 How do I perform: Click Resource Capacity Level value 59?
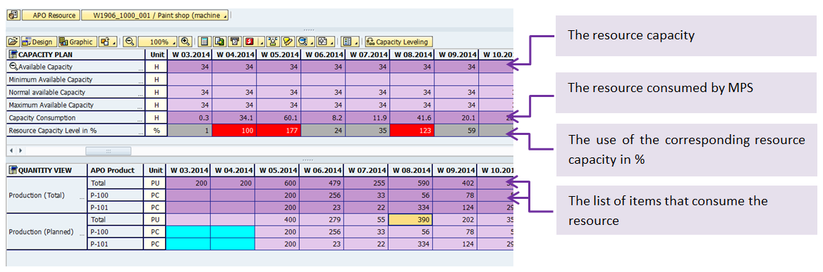click(456, 131)
